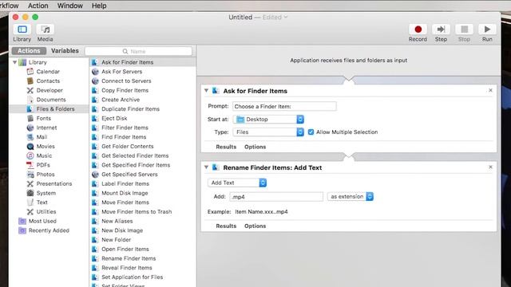Select the Fonts library category icon

pyautogui.click(x=30, y=118)
